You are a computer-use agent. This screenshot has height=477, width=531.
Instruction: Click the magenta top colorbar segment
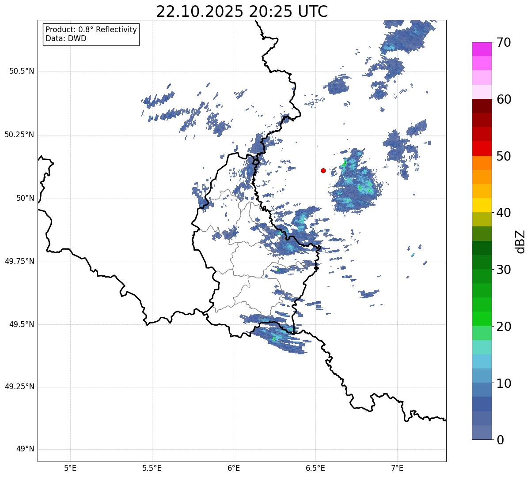tap(482, 49)
